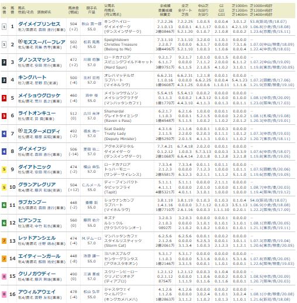Open モズスーパーフレア horse page
This screenshot has width=297, height=303.
(44, 42)
